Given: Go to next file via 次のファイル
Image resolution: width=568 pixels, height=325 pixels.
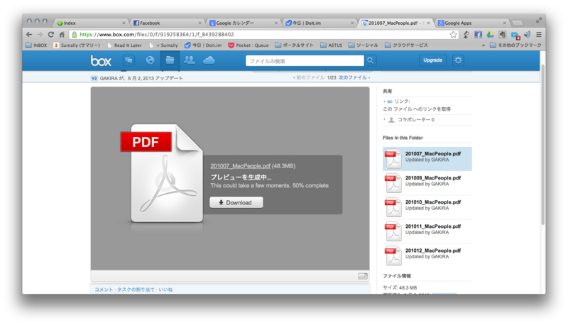Looking at the screenshot, I should 354,77.
